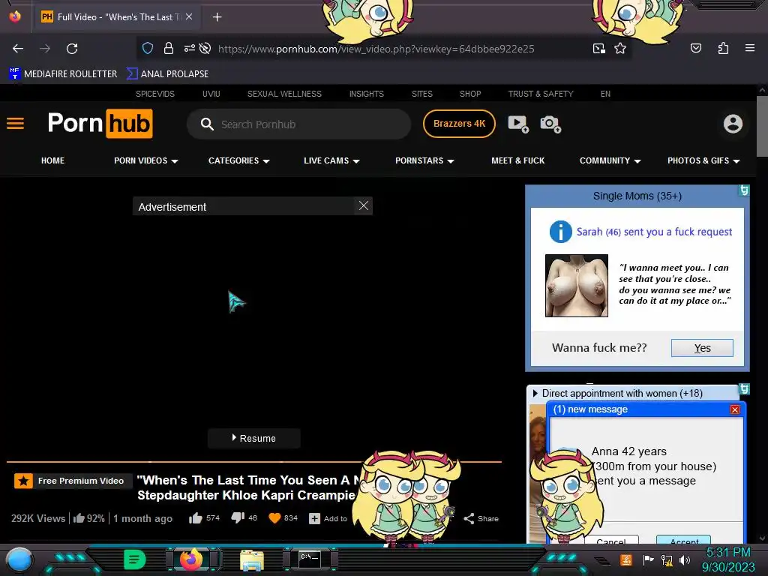Reload the current page

(x=72, y=49)
